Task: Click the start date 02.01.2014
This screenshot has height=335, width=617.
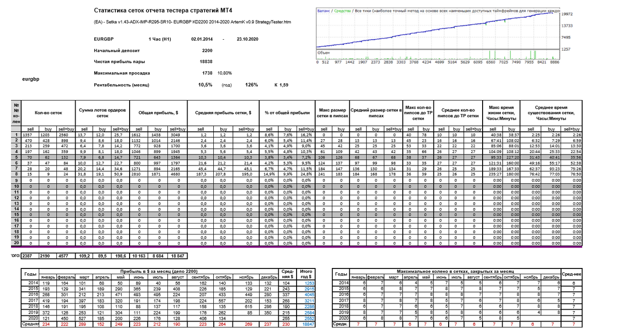Action: coord(202,39)
